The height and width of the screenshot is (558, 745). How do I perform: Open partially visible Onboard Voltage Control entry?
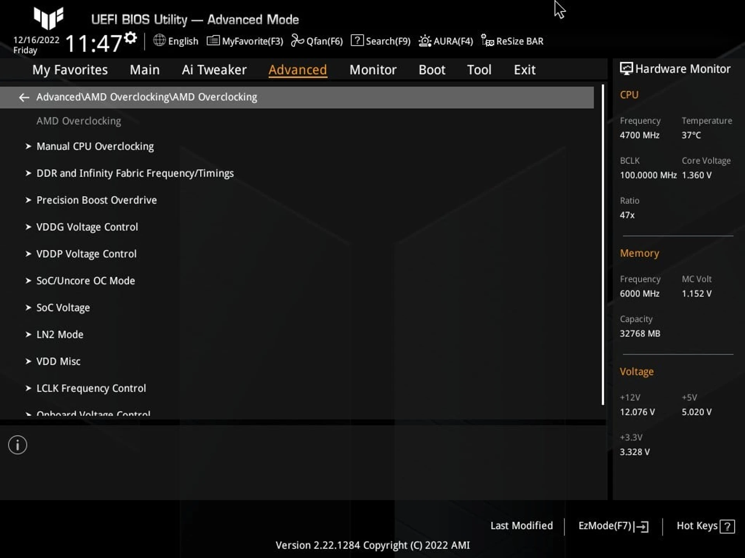click(93, 414)
